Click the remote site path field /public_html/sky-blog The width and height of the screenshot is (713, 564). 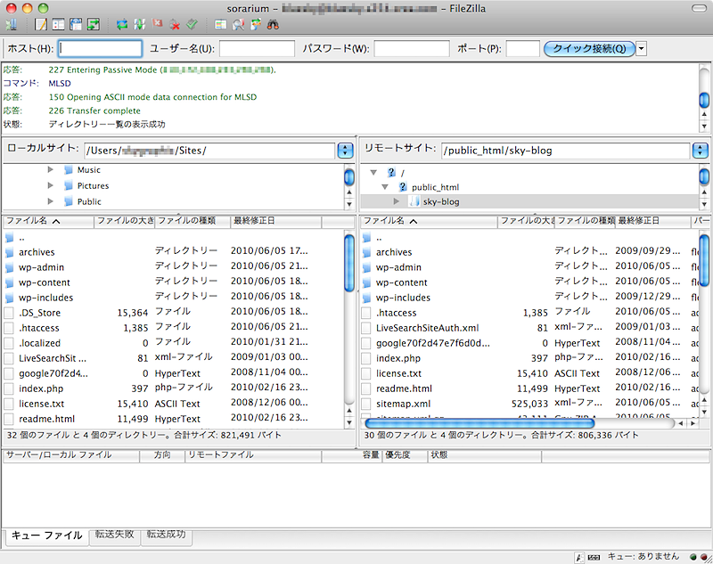click(x=566, y=151)
